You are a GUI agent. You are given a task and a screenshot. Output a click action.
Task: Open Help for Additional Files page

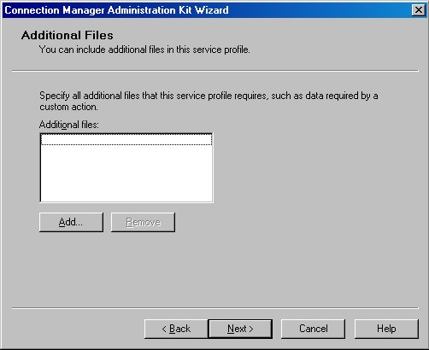point(386,329)
